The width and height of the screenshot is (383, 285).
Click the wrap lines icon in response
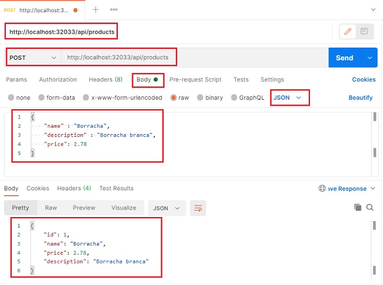[x=198, y=208]
